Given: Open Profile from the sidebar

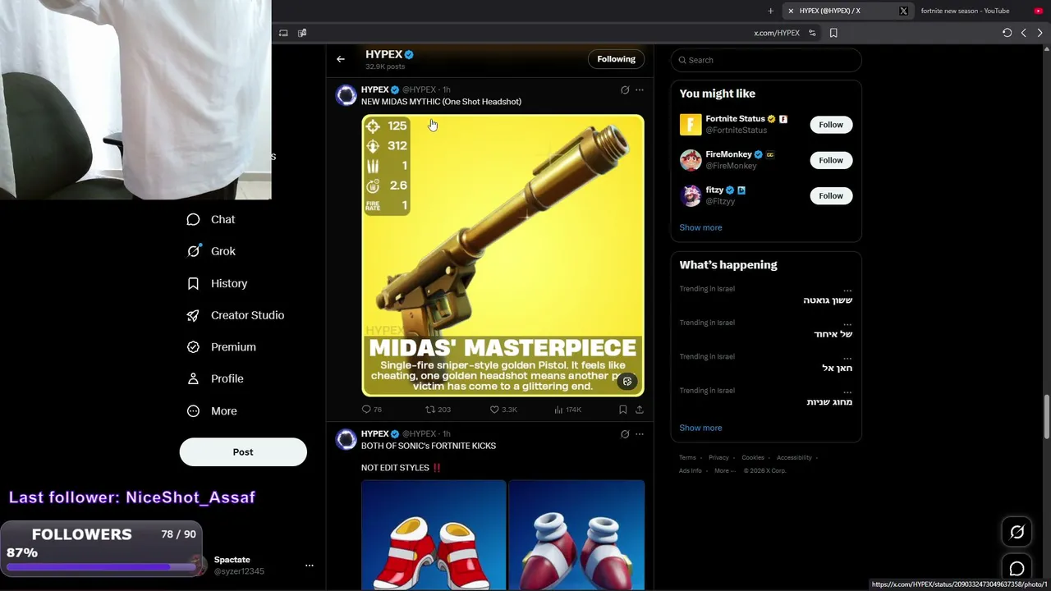Looking at the screenshot, I should click(215, 378).
